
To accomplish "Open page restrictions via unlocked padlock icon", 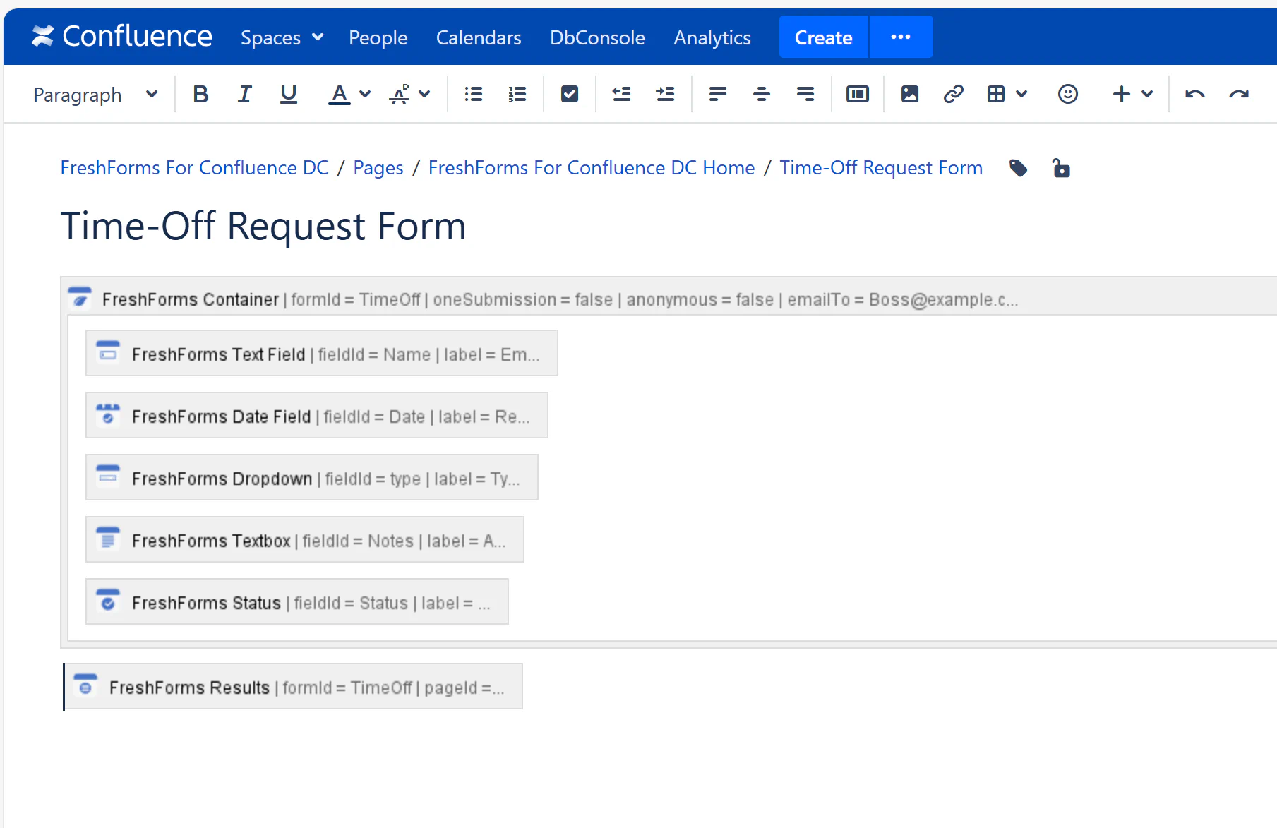I will (1062, 168).
